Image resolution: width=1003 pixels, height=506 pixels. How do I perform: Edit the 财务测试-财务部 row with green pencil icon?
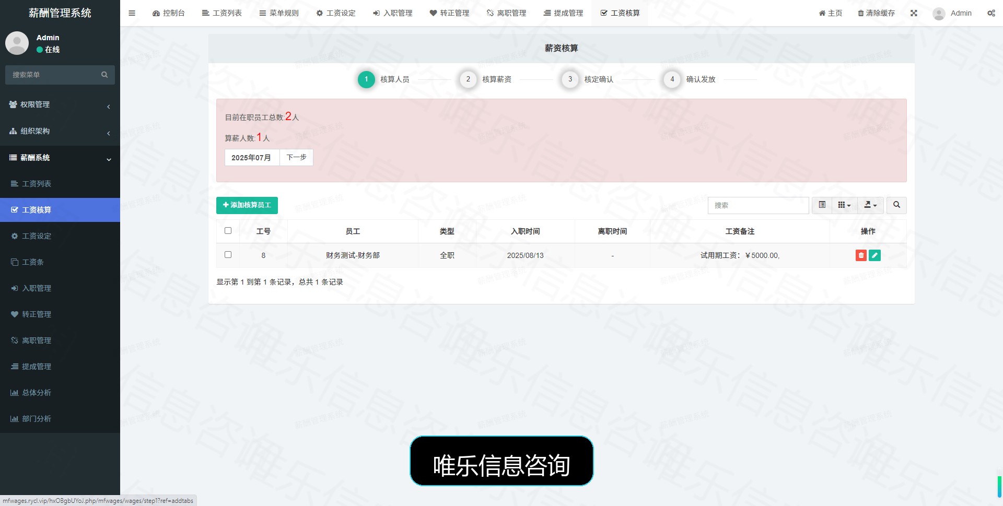(874, 255)
